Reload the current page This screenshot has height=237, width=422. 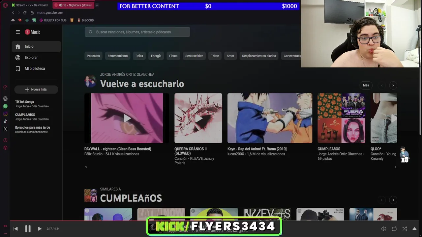coord(25,13)
